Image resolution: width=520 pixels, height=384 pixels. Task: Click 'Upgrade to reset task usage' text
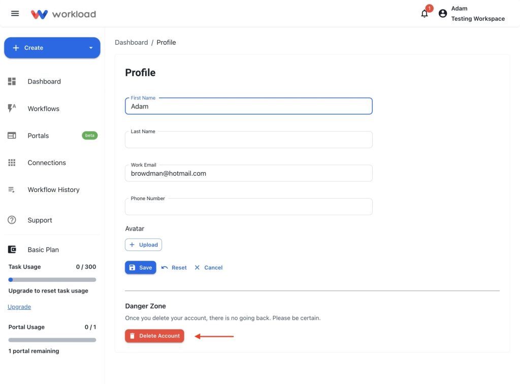pos(48,291)
